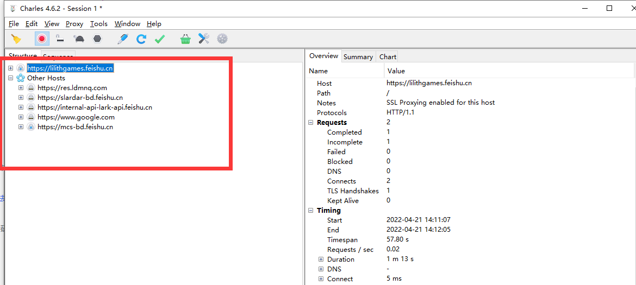Select the Host value https://lilithgames.feishu.cn
This screenshot has height=285, width=636.
[429, 83]
